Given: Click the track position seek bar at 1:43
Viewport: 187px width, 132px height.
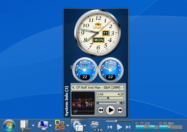Looking at the screenshot, I should pyautogui.click(x=110, y=98).
